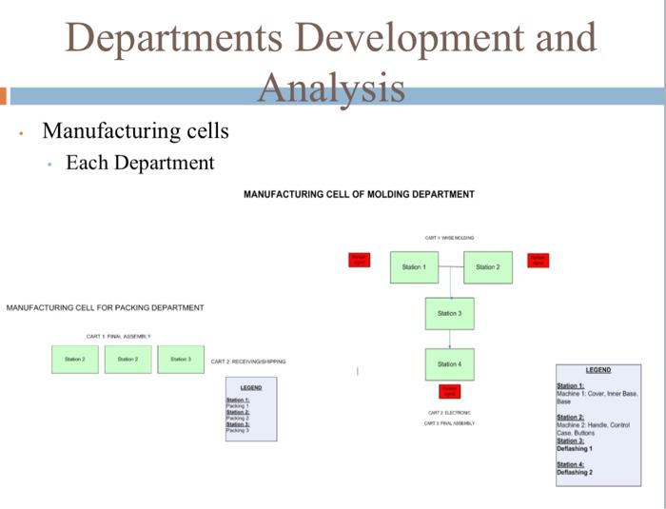Select the Station 3 box in the packing cell
This screenshot has height=509, width=666.
(x=181, y=360)
